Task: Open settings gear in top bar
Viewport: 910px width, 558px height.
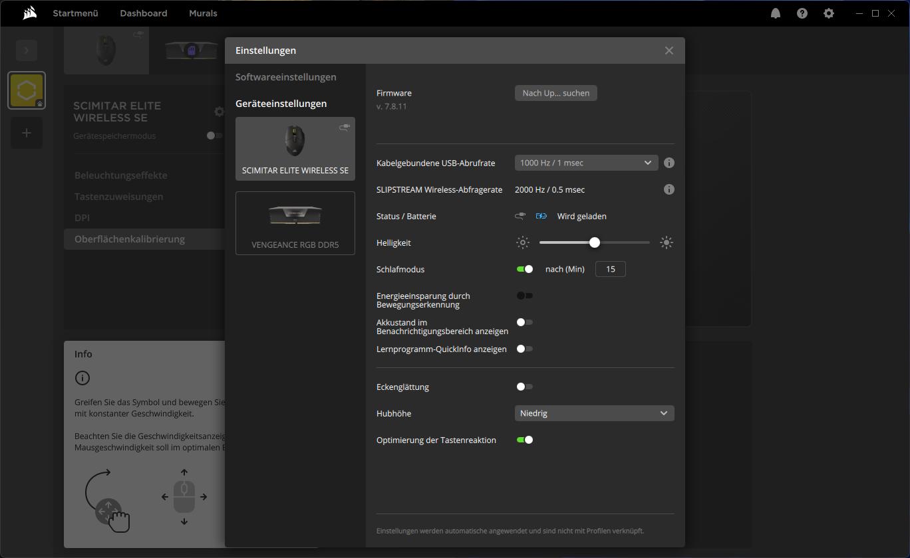Action: click(x=829, y=13)
